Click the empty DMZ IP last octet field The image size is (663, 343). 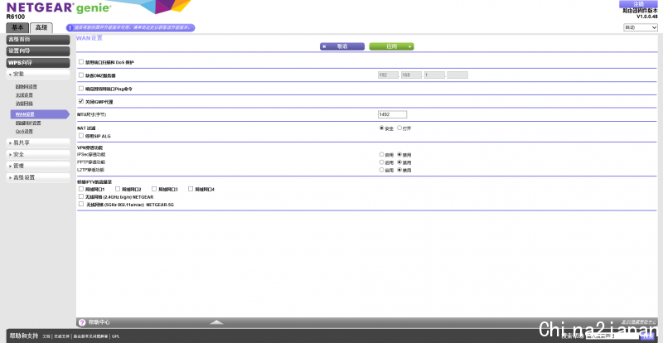(457, 75)
